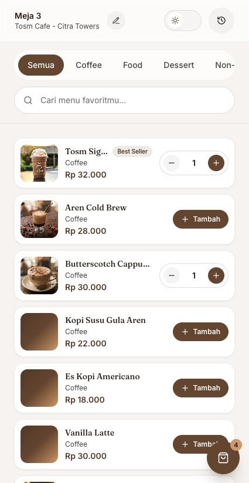Add Kopi Susu Gula Aren with Tambah
Screen dimensions: 249x483
click(x=201, y=332)
